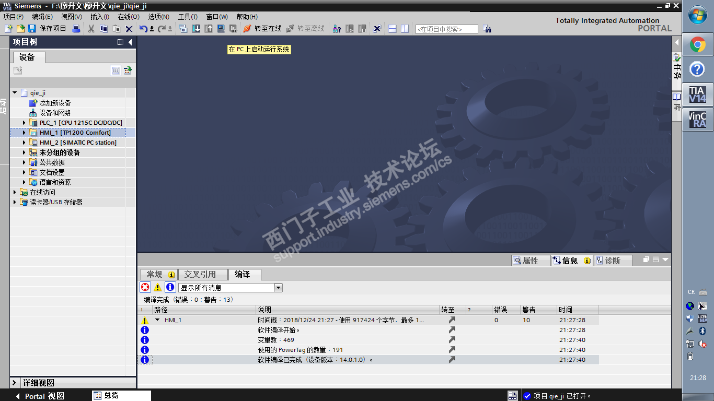This screenshot has height=401, width=714.
Task: Go to the 变量数 469 message arrow
Action: tap(452, 340)
